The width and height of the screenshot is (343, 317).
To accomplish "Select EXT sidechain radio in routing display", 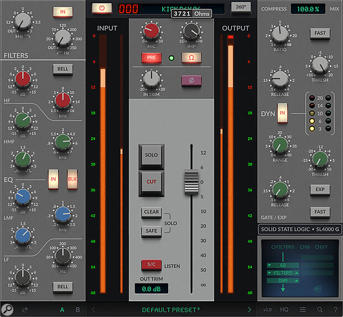I will click(x=321, y=247).
